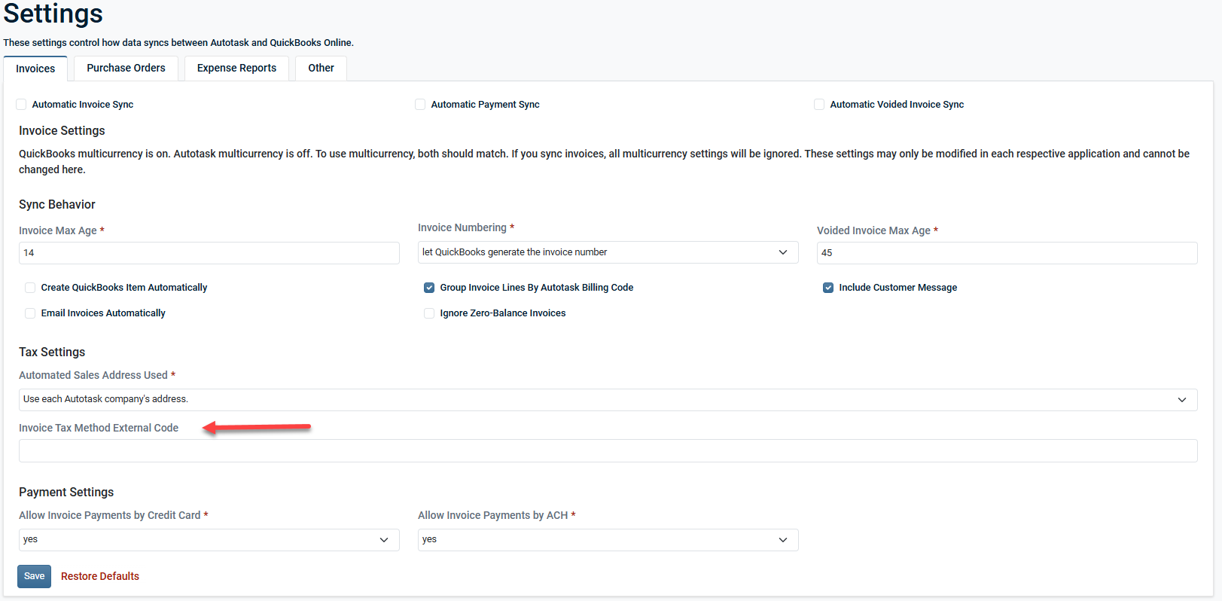Check Ignore Zero-Balance Invoices box

[x=429, y=313]
